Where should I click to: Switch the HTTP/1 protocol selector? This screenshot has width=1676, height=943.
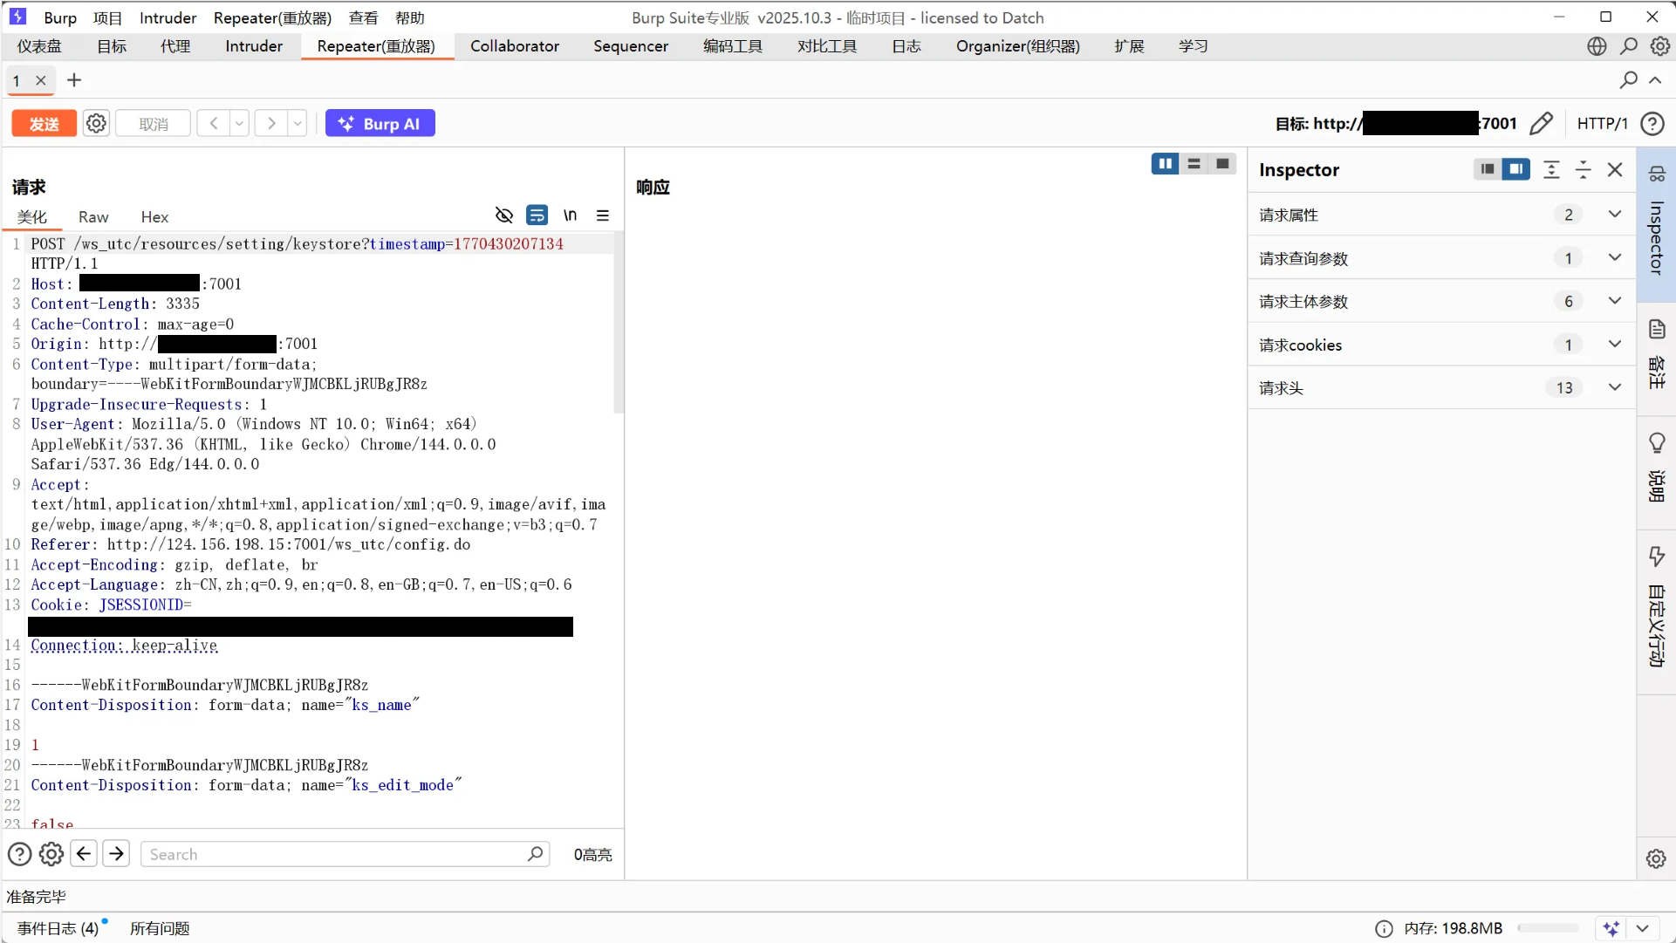pos(1603,124)
